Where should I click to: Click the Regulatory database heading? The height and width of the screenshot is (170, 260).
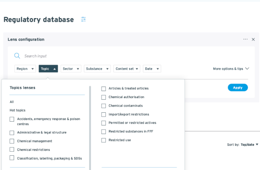[x=39, y=20]
